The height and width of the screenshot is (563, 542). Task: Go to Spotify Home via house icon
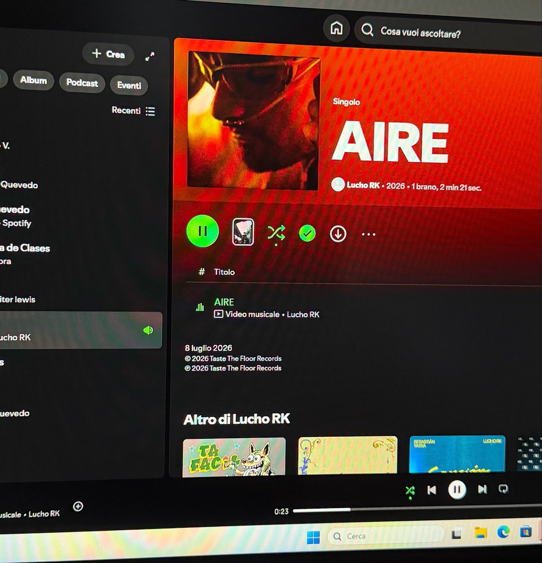[336, 28]
